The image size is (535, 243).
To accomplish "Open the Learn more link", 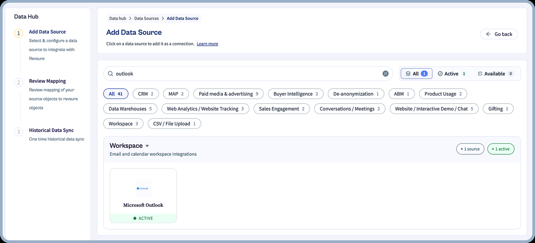I will [x=208, y=44].
